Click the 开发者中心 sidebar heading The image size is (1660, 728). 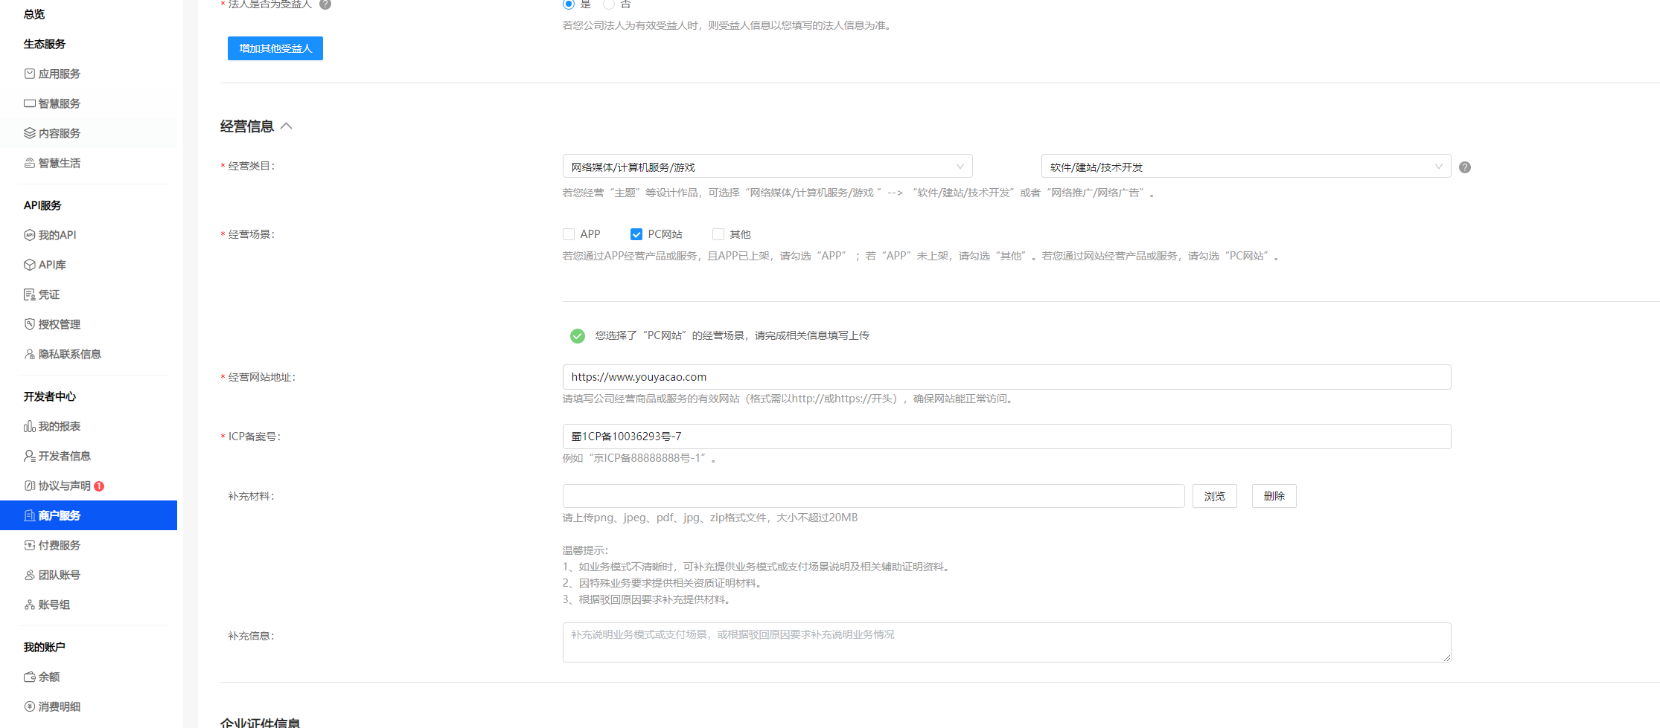[50, 396]
